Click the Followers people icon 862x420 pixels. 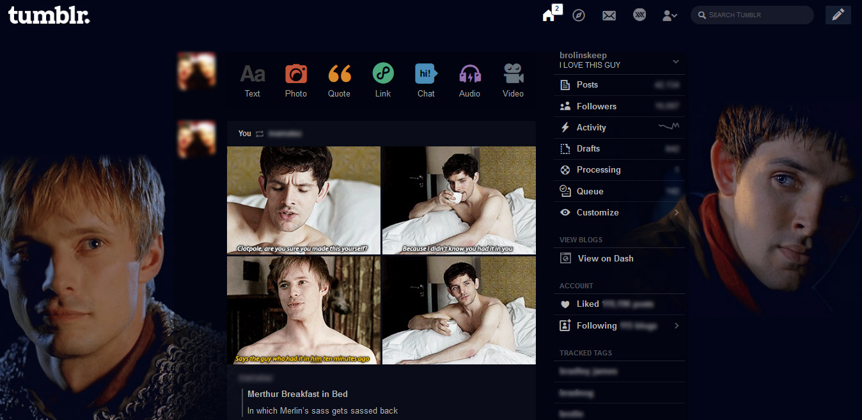(565, 106)
